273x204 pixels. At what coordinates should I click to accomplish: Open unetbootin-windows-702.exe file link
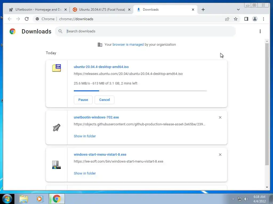coord(96,117)
